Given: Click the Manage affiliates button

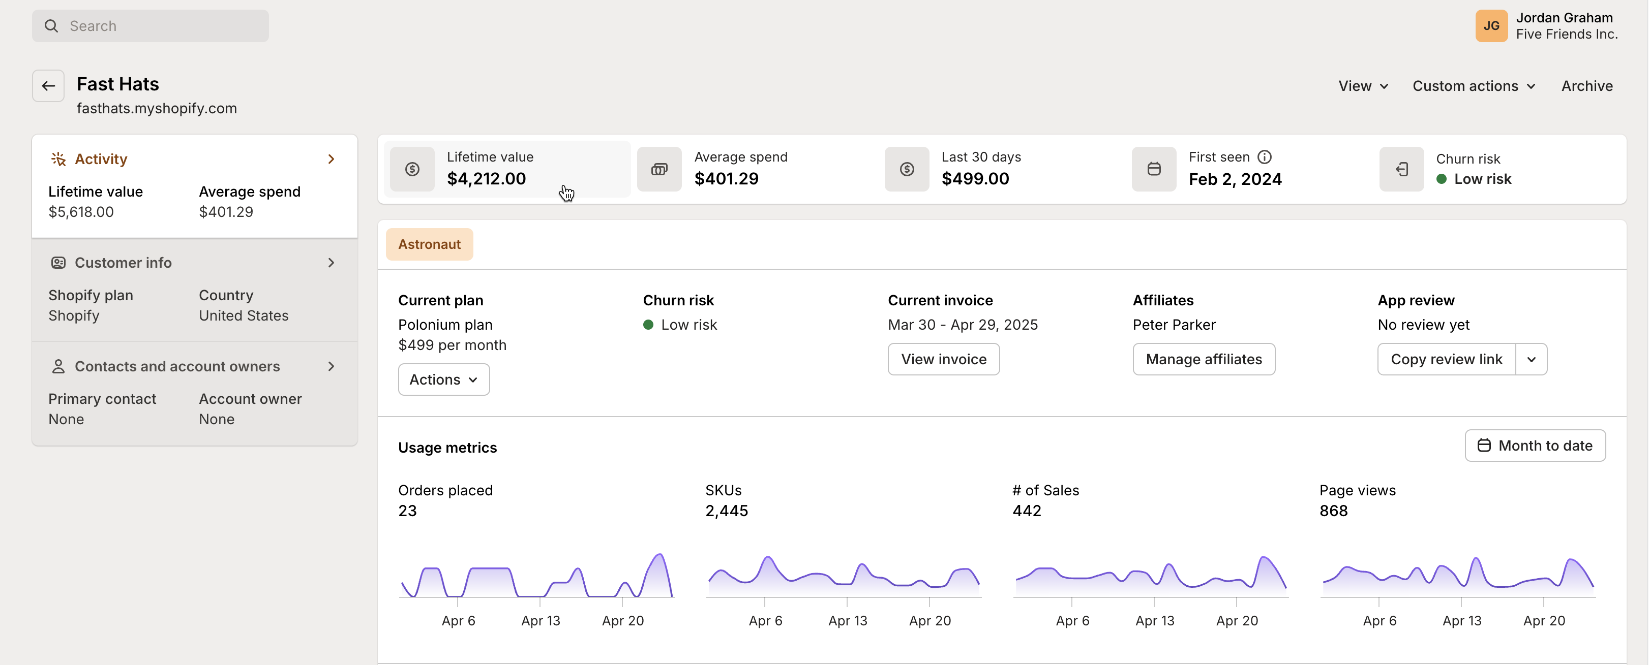Looking at the screenshot, I should pyautogui.click(x=1204, y=359).
